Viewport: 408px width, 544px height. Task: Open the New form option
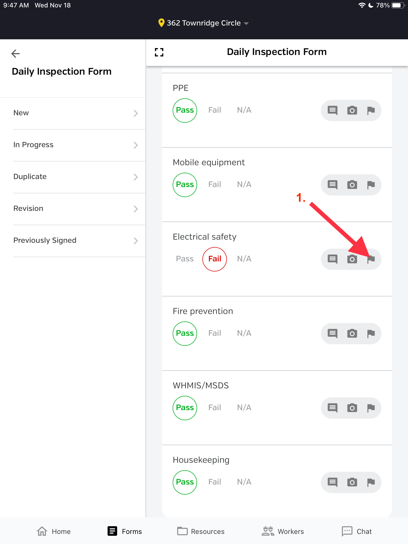tap(76, 113)
